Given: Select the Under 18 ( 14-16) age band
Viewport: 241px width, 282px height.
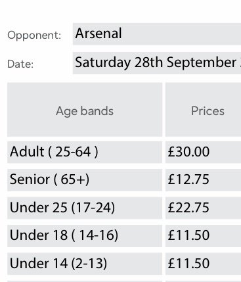Looking at the screenshot, I should [85, 236].
